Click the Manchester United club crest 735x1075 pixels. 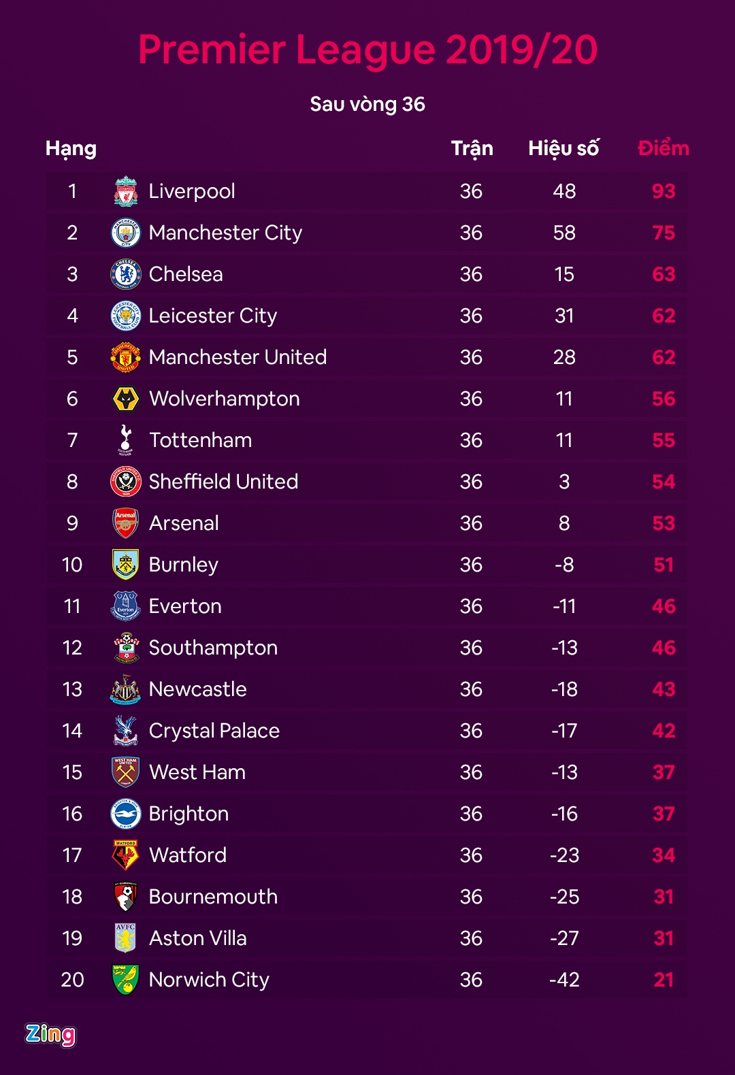click(x=126, y=357)
